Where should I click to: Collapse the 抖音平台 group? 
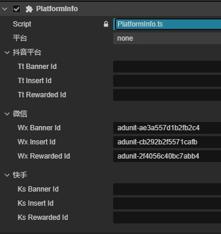coord(7,52)
